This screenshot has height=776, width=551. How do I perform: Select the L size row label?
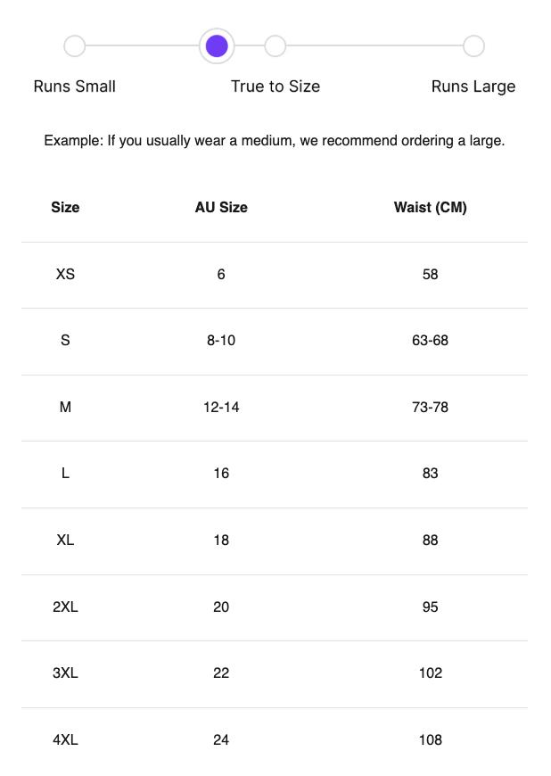65,473
